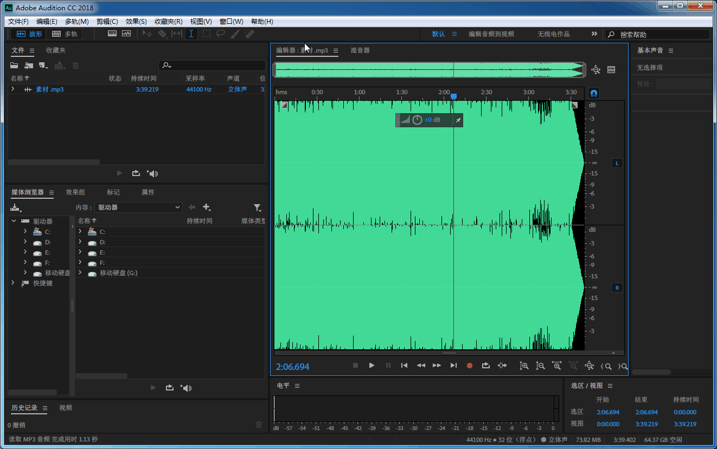Select the Razor tool in toolbar
Image resolution: width=717 pixels, height=449 pixels.
click(x=162, y=34)
